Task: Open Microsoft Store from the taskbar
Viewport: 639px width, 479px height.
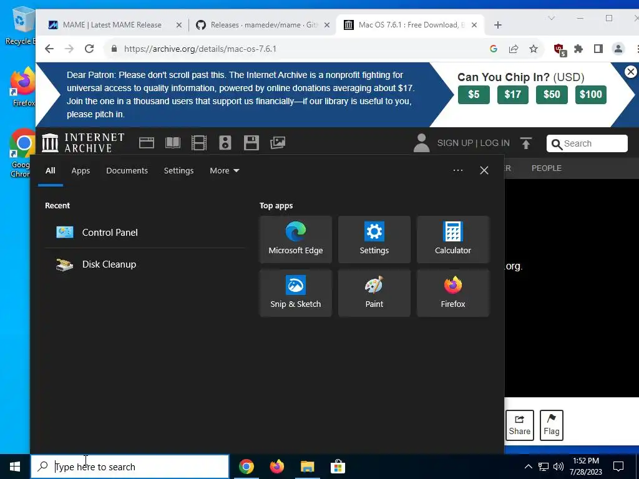Action: click(x=338, y=467)
